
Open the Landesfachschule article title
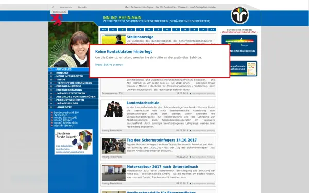(x=143, y=103)
